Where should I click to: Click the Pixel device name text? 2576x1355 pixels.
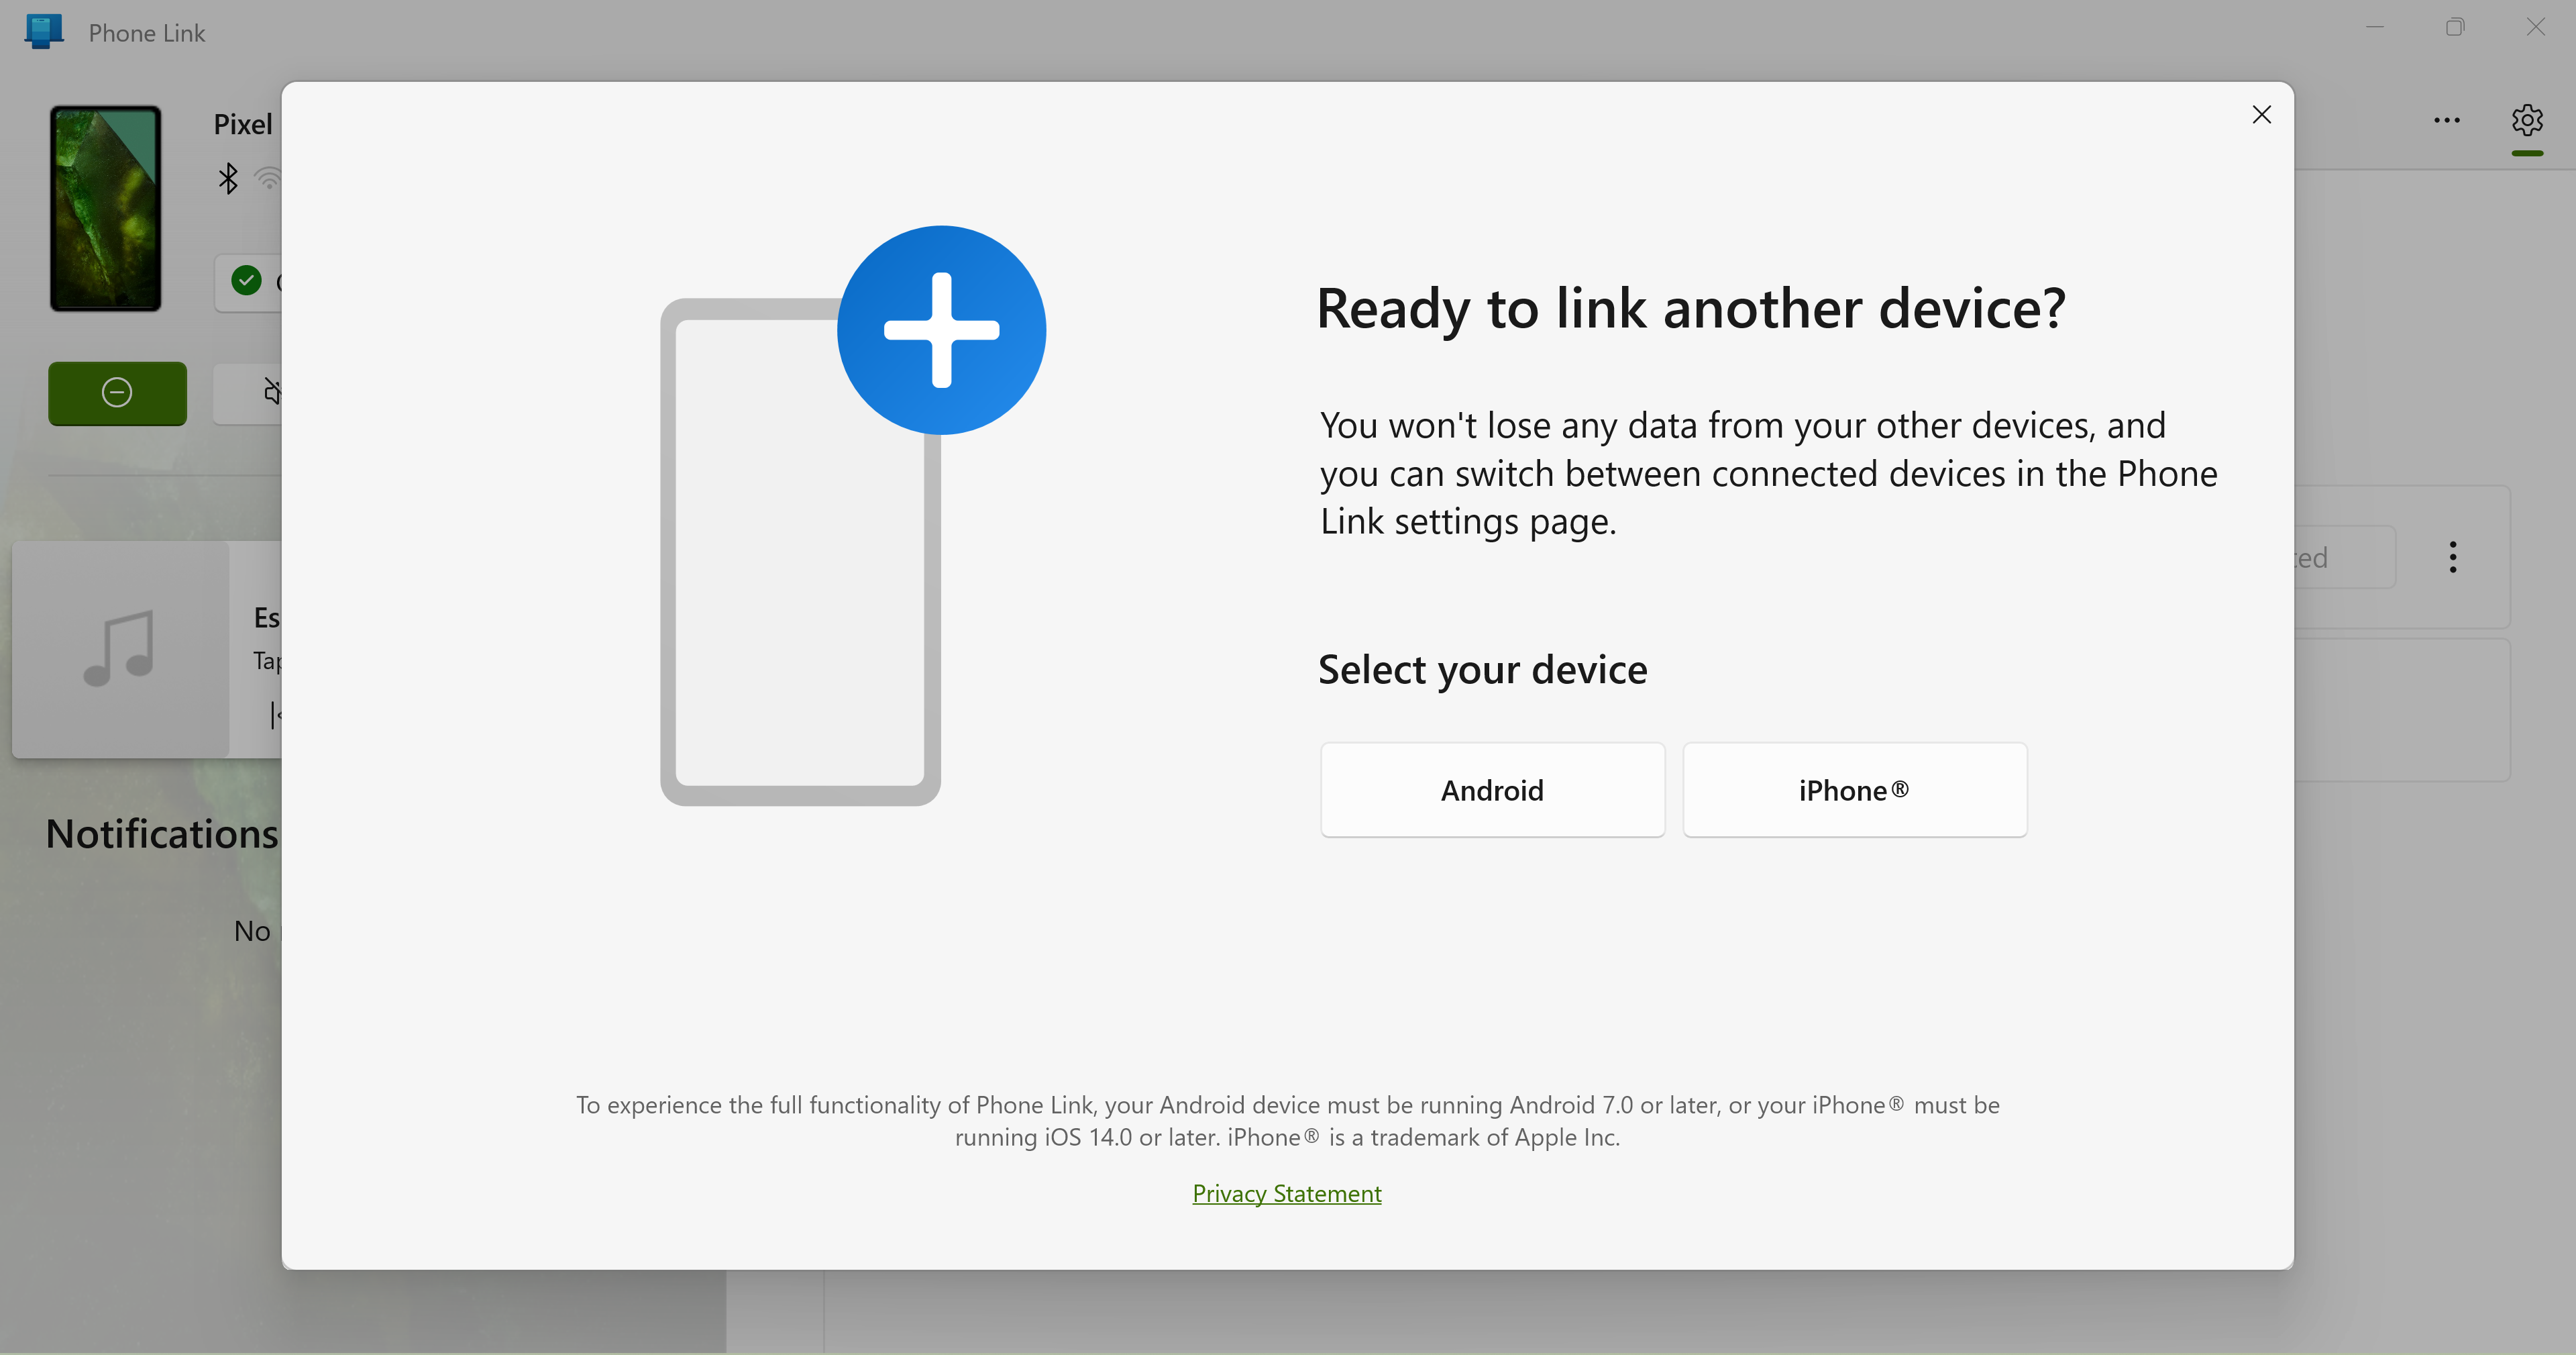[243, 124]
